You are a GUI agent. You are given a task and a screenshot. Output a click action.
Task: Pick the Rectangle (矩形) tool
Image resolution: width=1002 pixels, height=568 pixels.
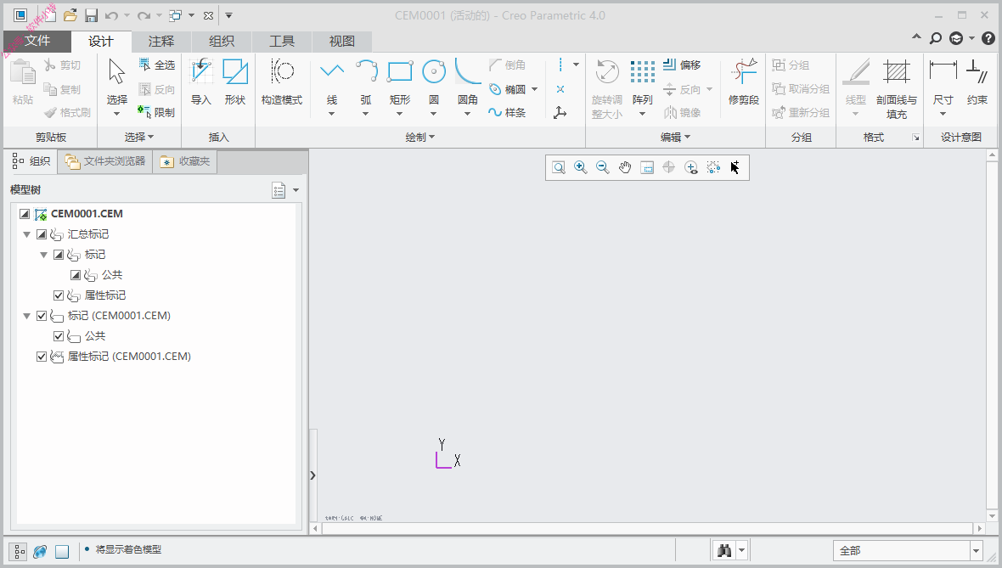(399, 80)
